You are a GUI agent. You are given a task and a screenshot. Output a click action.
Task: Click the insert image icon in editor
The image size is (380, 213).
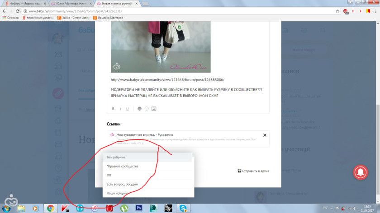[154, 109]
